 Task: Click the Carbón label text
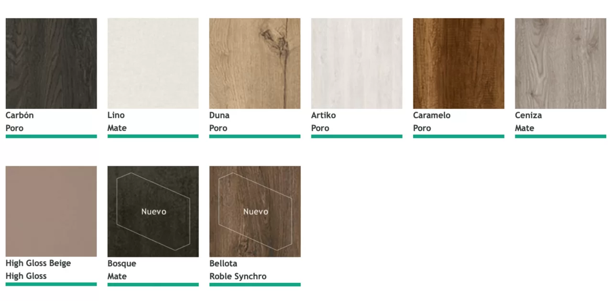20,115
